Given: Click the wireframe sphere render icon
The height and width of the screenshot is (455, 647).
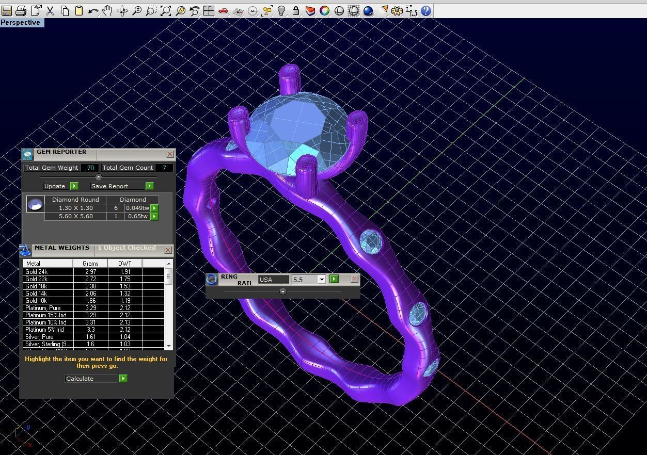Looking at the screenshot, I should point(354,10).
